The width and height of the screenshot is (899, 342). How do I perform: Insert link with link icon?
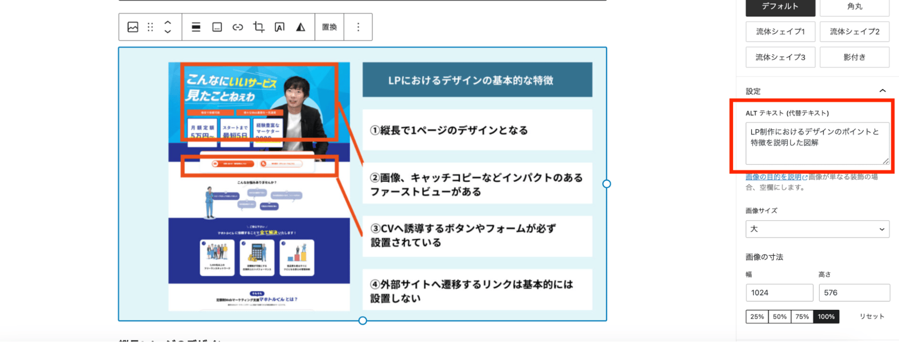coord(238,27)
